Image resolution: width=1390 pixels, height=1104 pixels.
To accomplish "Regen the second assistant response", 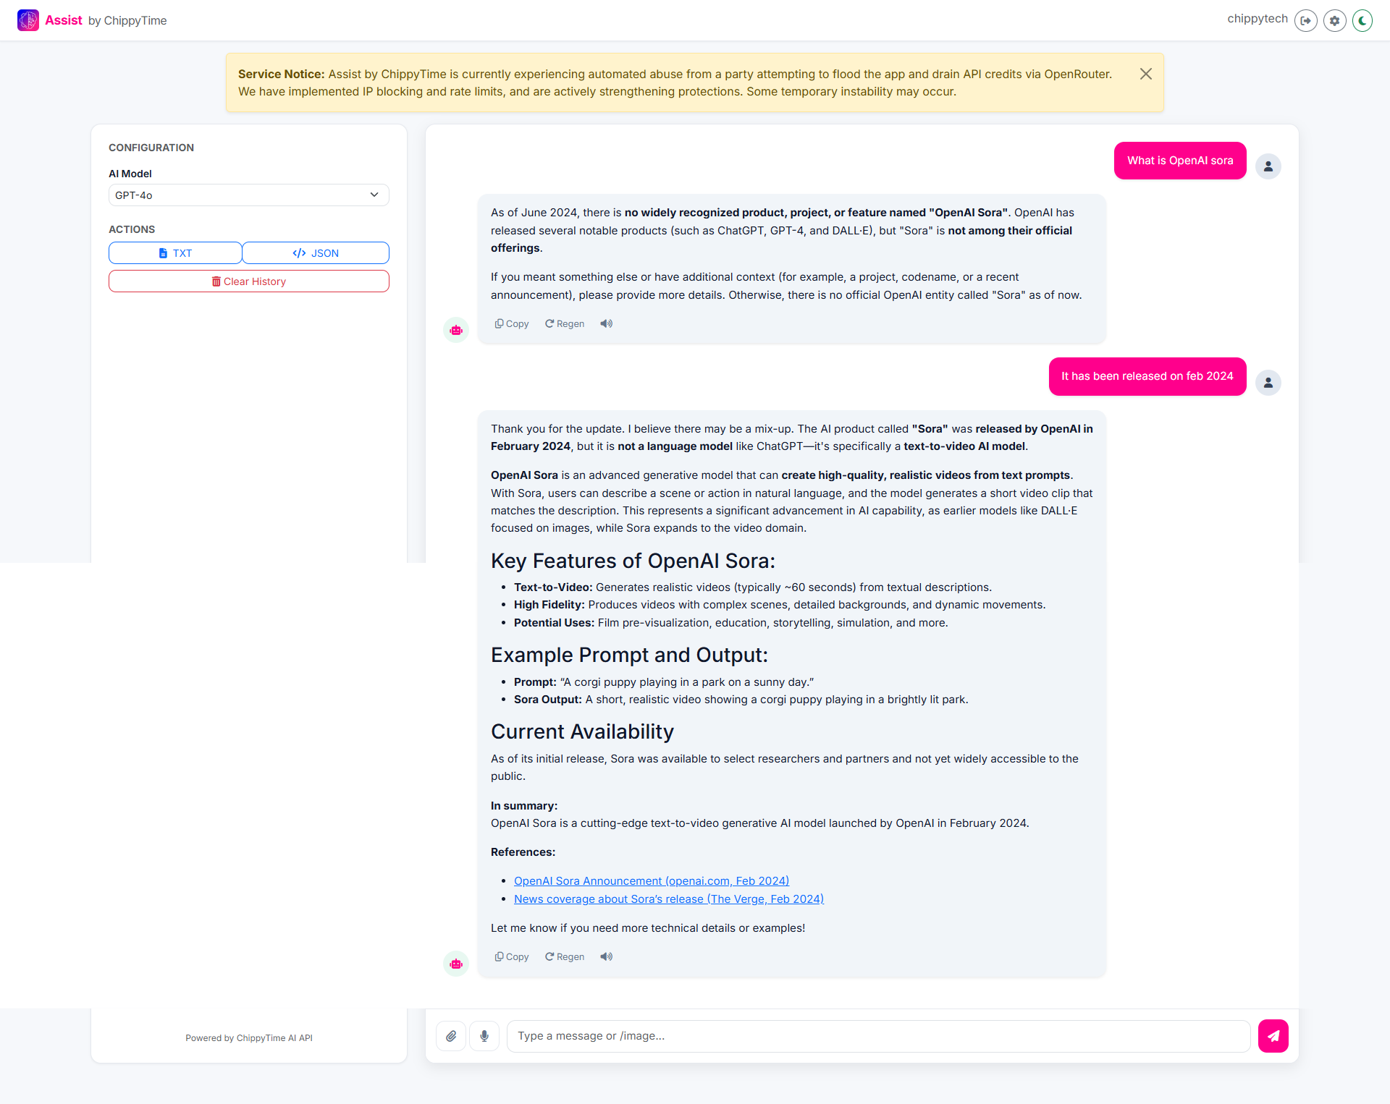I will pyautogui.click(x=564, y=956).
